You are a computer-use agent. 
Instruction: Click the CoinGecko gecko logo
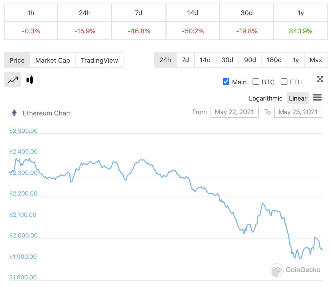pos(277,270)
